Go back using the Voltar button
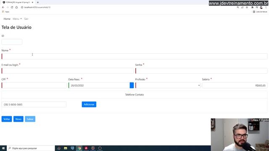 [x=7, y=119]
